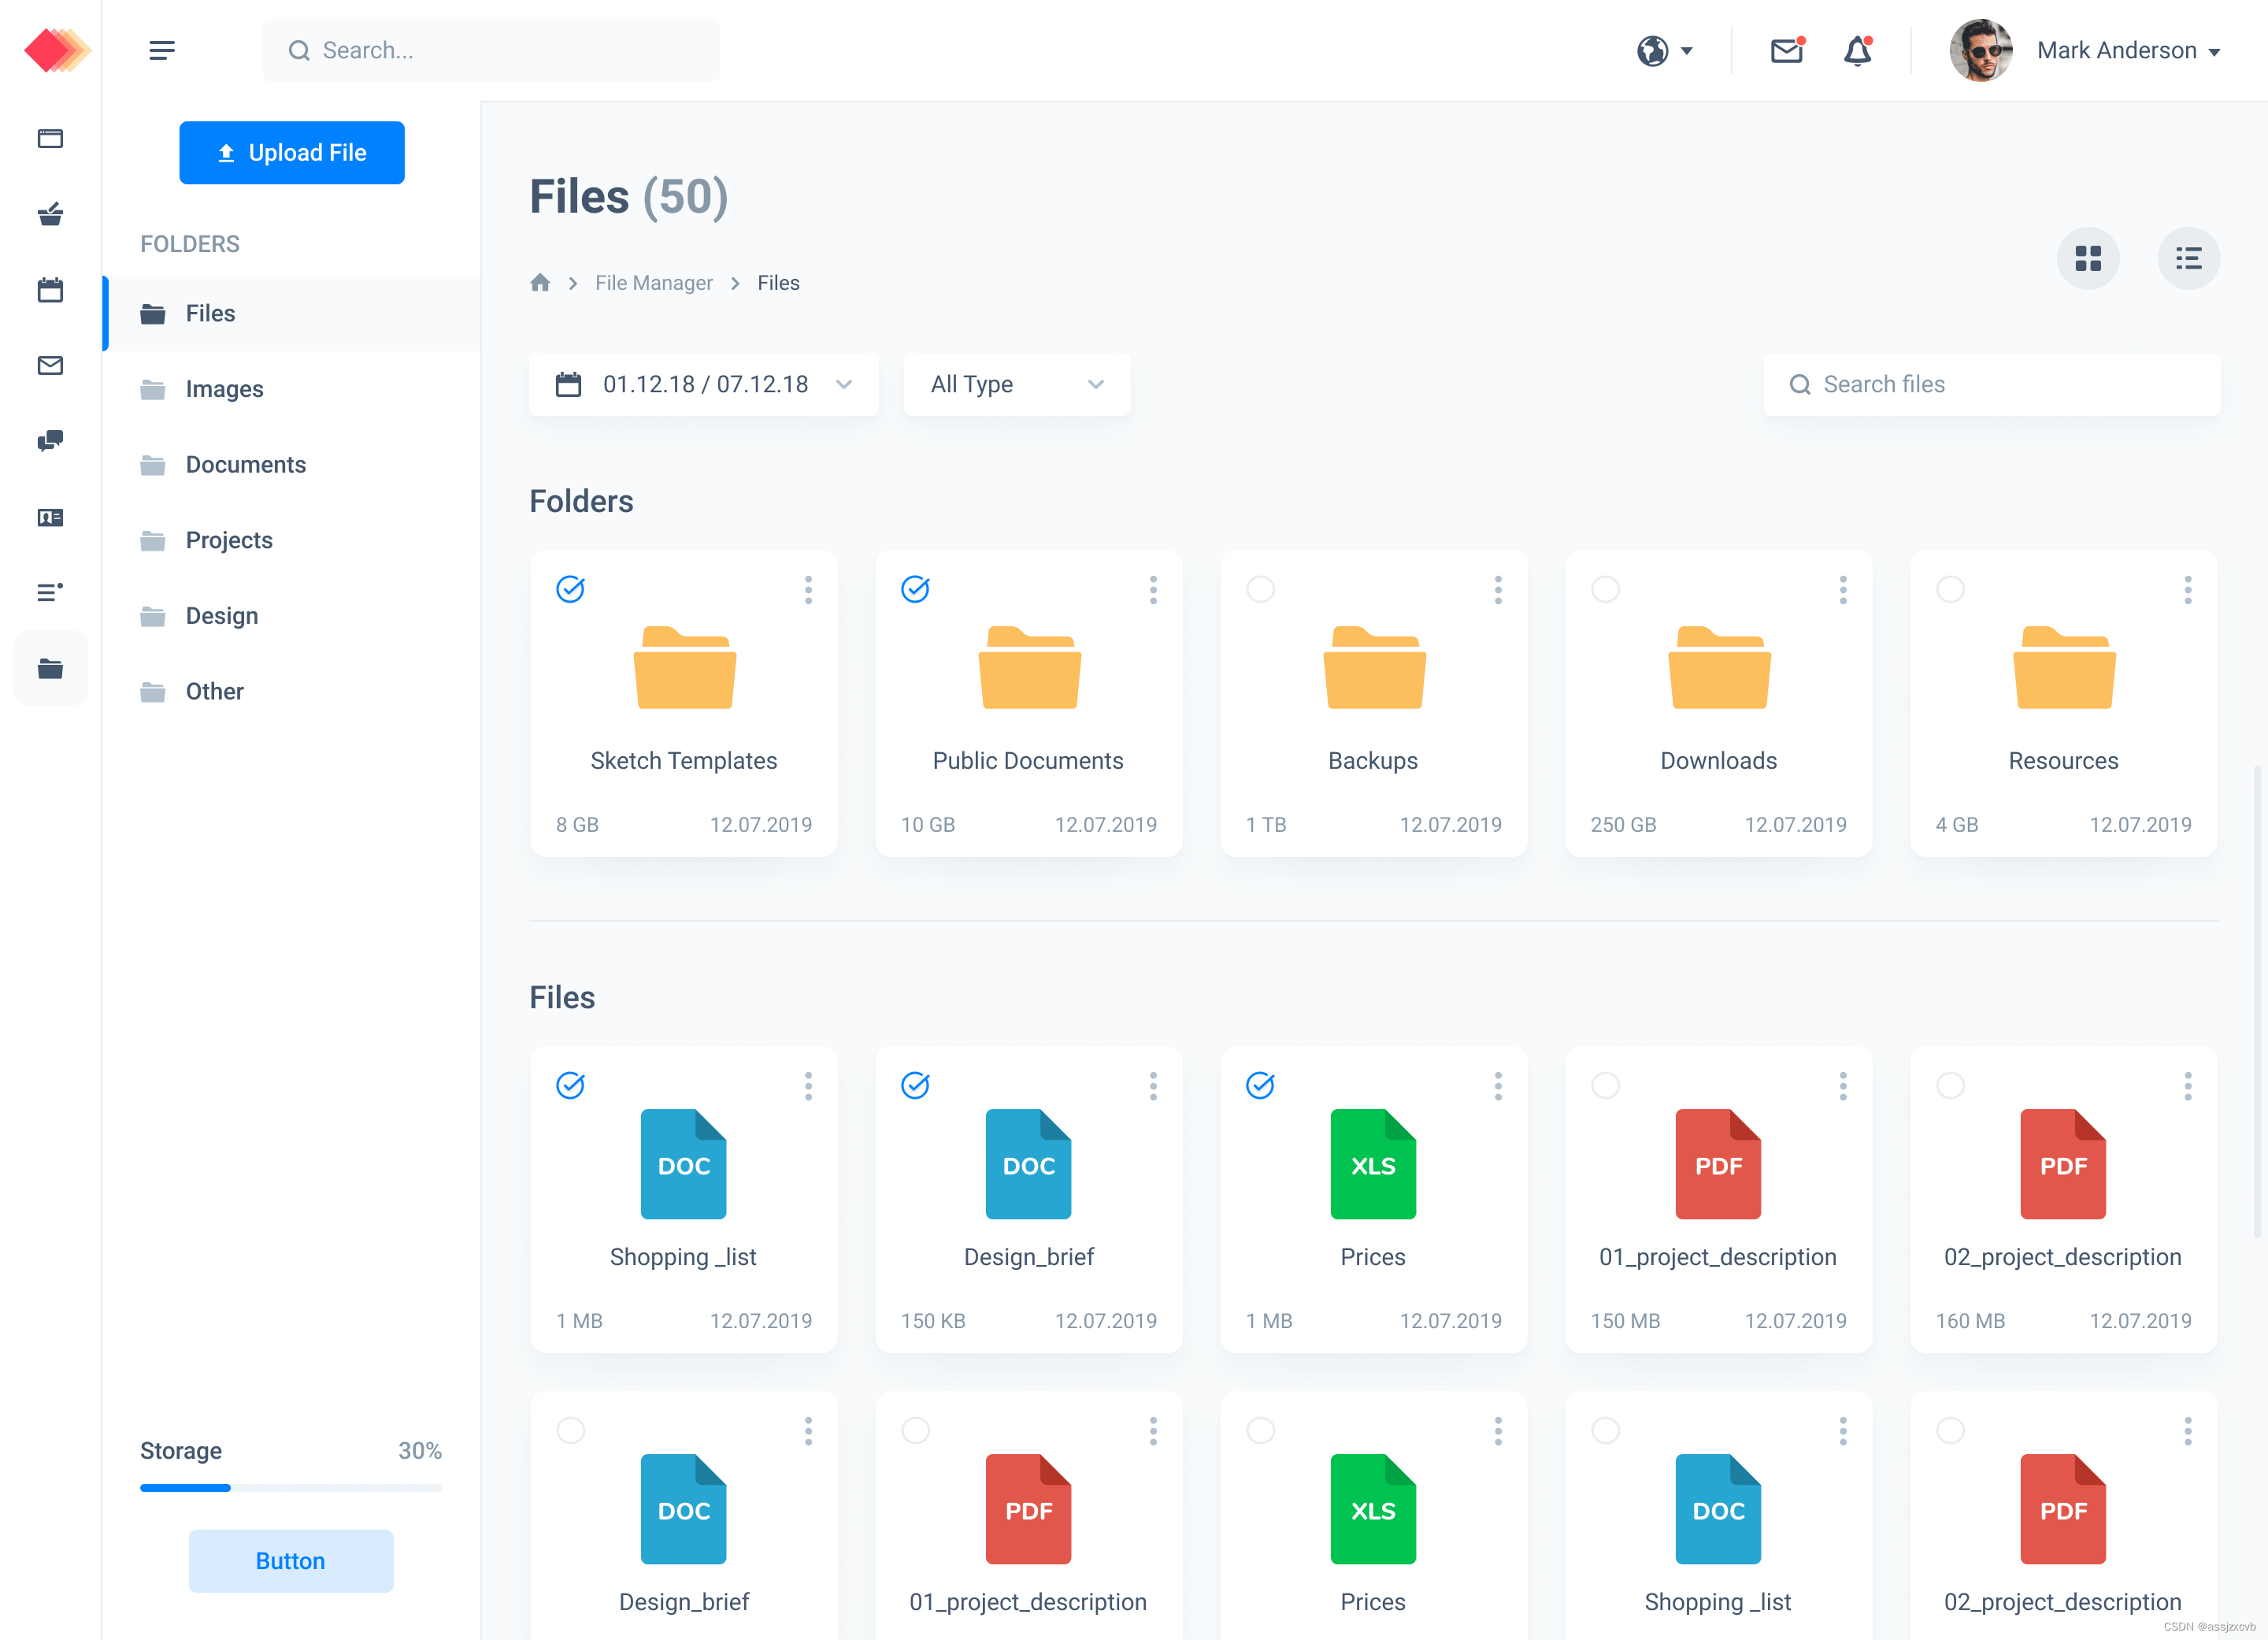Select the Downloads folder checkbox

[x=1605, y=589]
